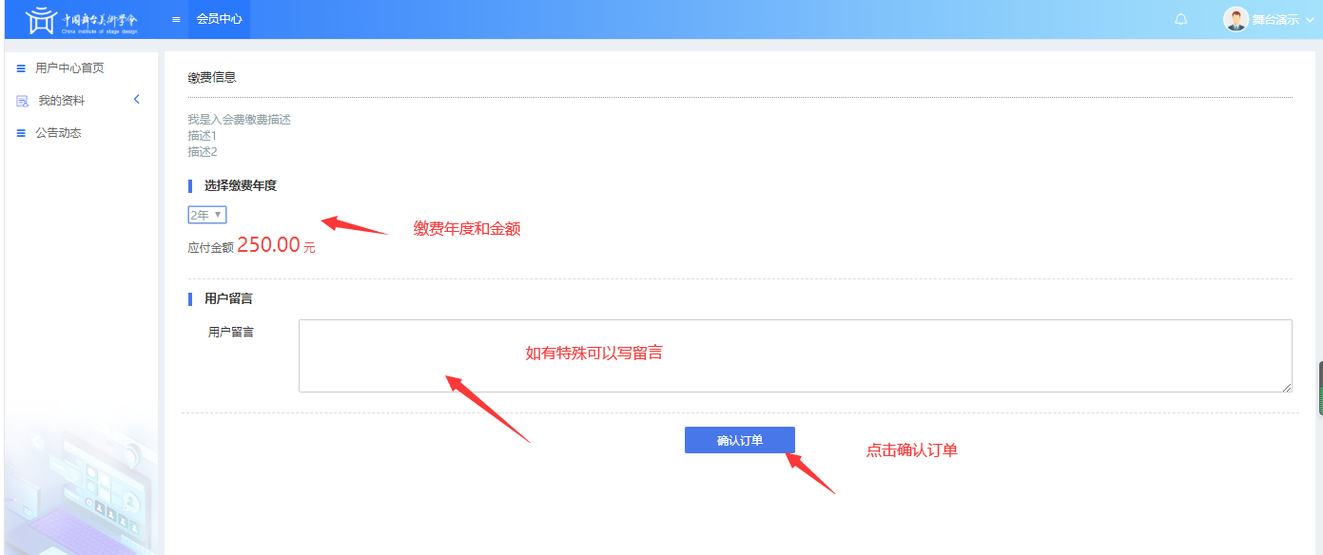Go to 用户中心首页 in the sidebar
The height and width of the screenshot is (555, 1323).
point(69,68)
